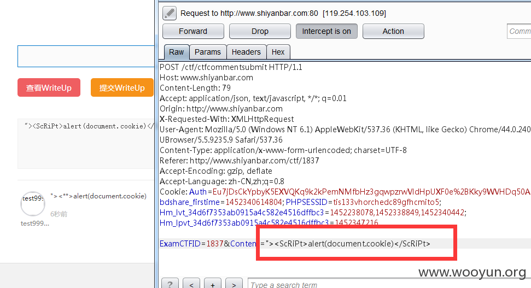The image size is (531, 288).
Task: Switch to the Hex tab
Action: (278, 52)
